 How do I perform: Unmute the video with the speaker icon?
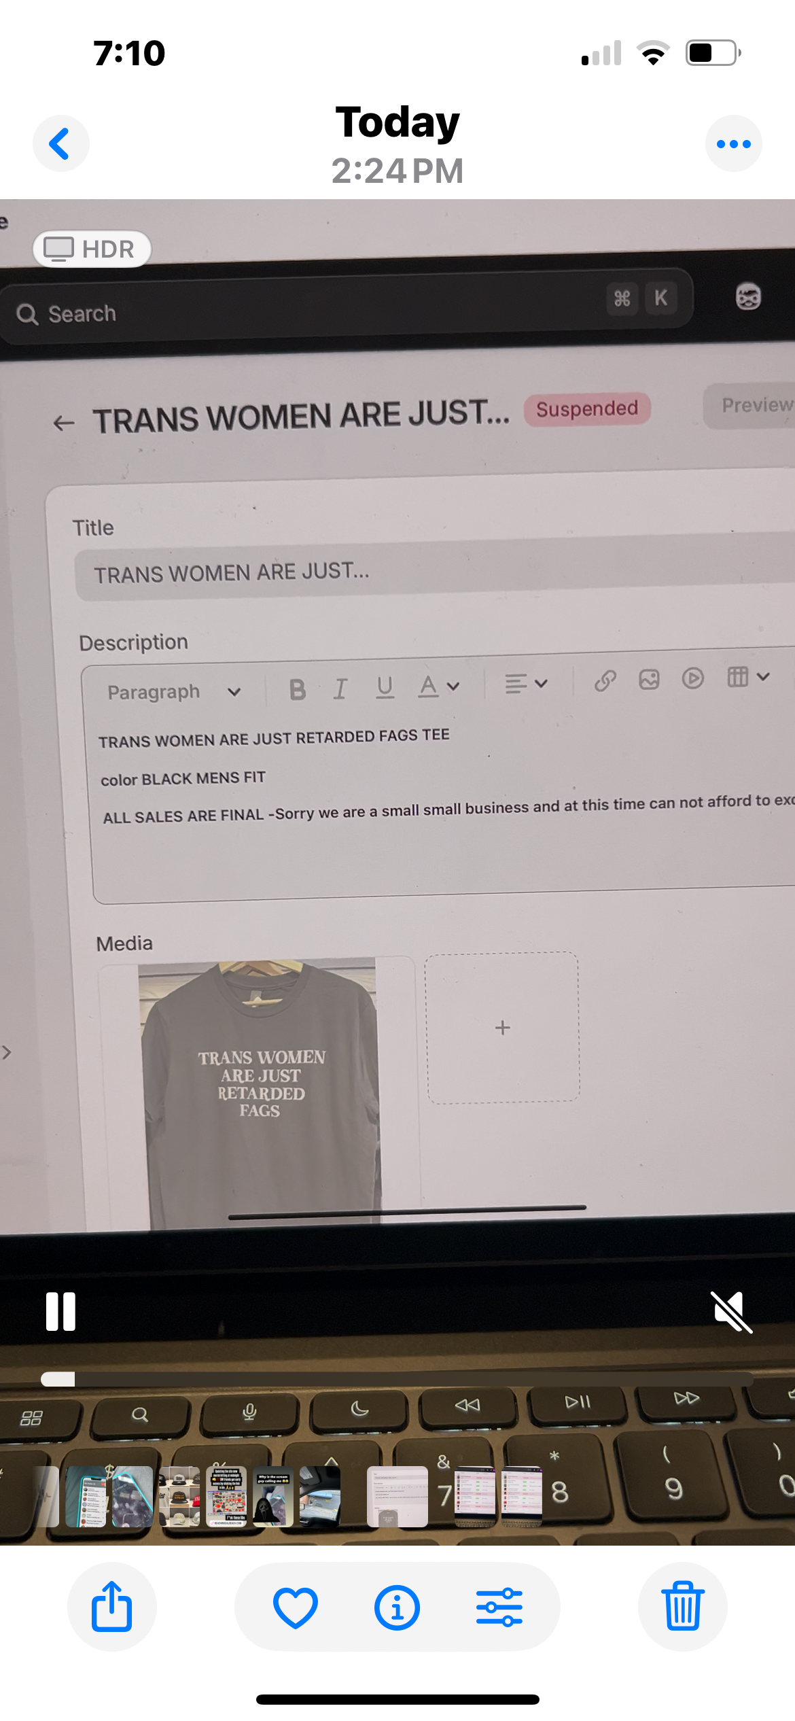(x=731, y=1311)
